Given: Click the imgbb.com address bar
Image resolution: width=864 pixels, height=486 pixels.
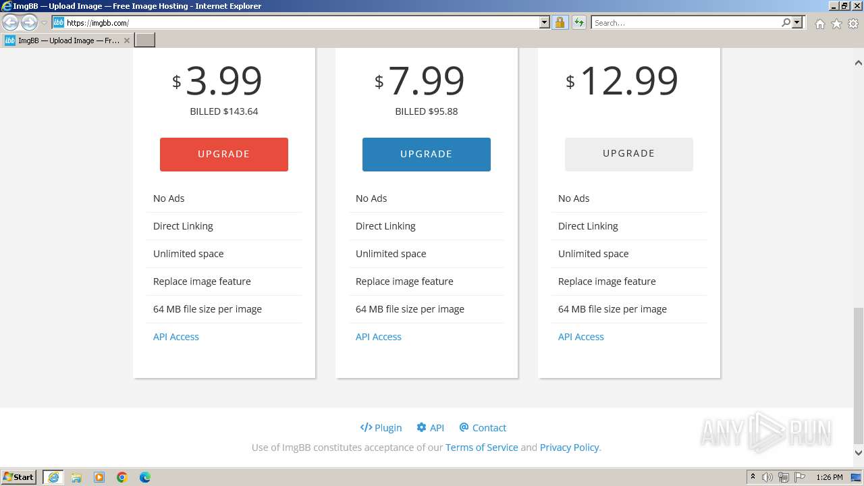Looking at the screenshot, I should pyautogui.click(x=302, y=23).
